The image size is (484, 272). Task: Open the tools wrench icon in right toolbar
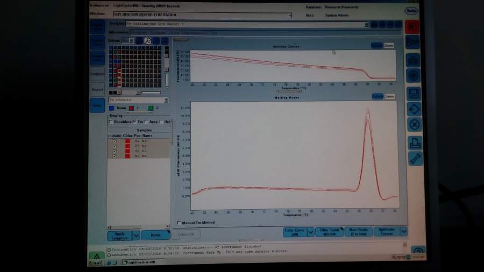coord(415,159)
